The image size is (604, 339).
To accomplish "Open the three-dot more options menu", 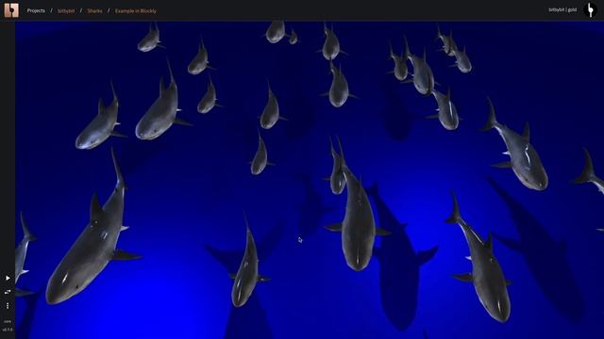I will [8, 306].
